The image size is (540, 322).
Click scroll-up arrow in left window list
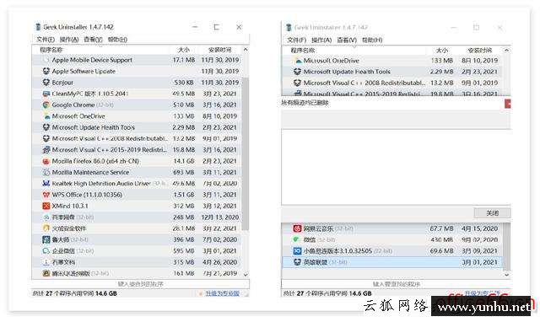click(246, 50)
